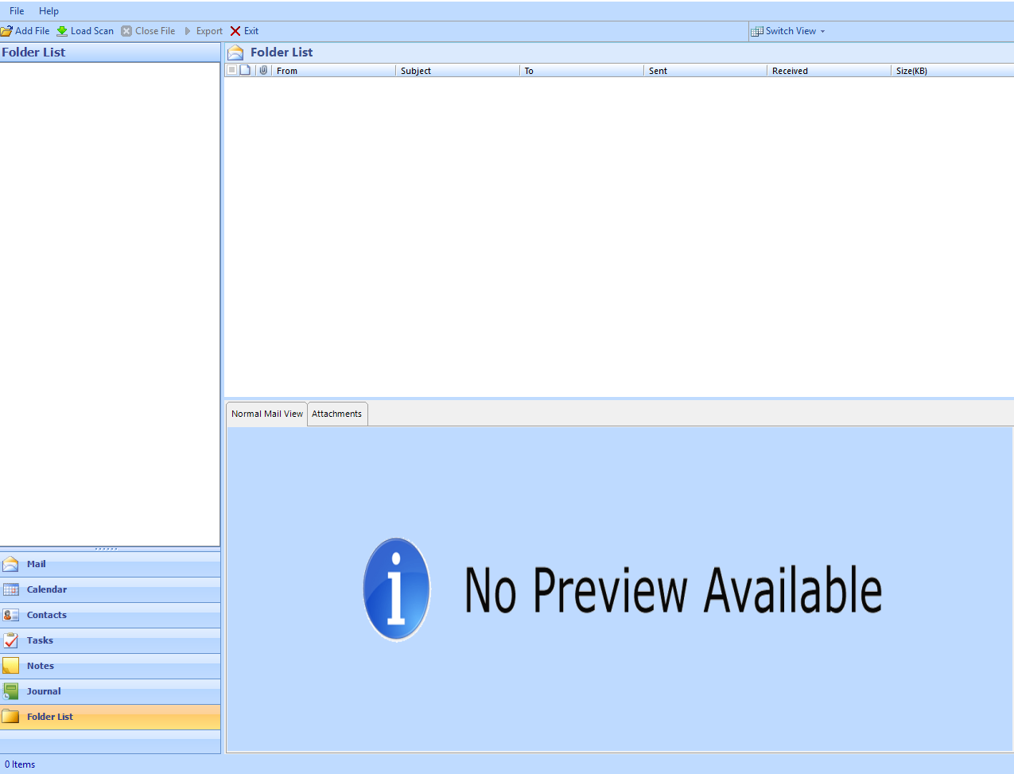Select Mail in the navigation pane
This screenshot has width=1014, height=774.
[x=111, y=564]
